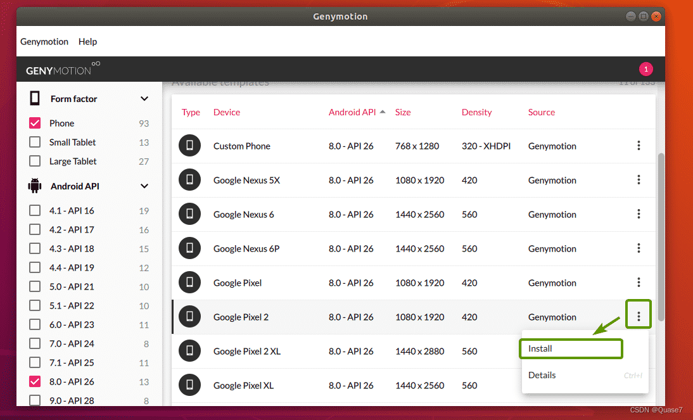Collapse the Form factor section chevron
693x420 pixels.
[144, 99]
